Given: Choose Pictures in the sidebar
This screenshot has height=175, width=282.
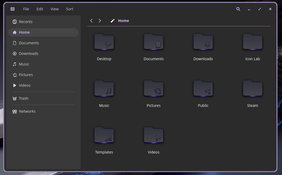Looking at the screenshot, I should (26, 75).
